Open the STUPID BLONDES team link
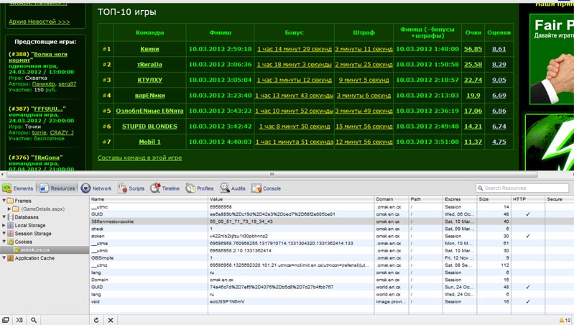Screen dimensions: 574x325 pyautogui.click(x=149, y=127)
